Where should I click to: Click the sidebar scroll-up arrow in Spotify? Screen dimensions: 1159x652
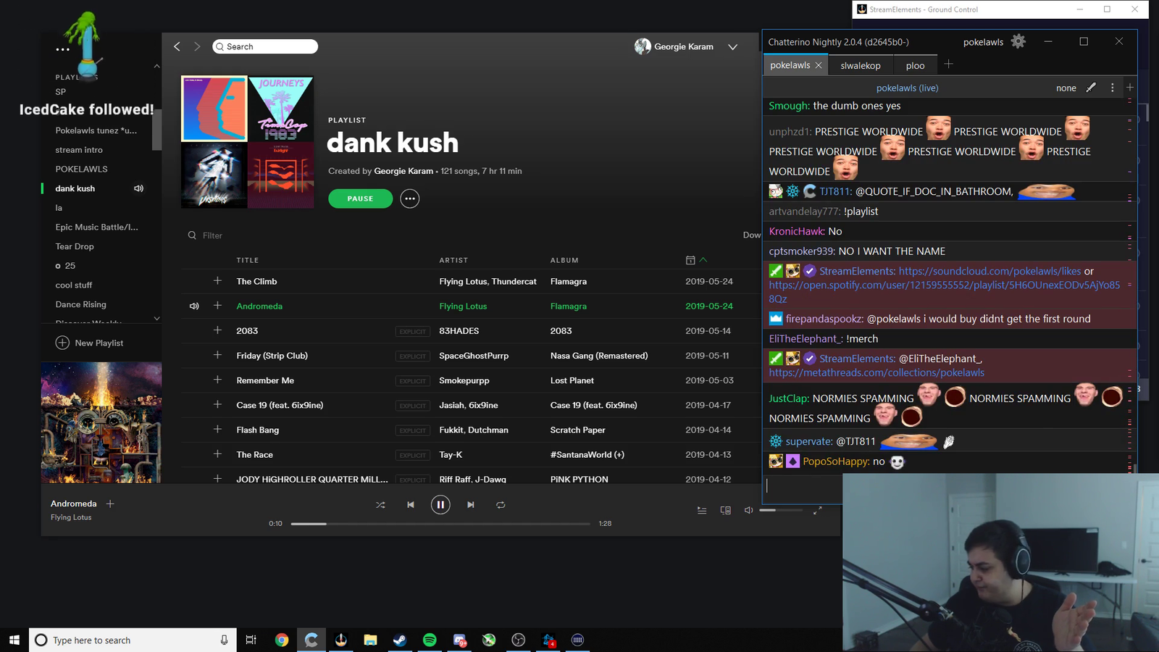(x=156, y=66)
